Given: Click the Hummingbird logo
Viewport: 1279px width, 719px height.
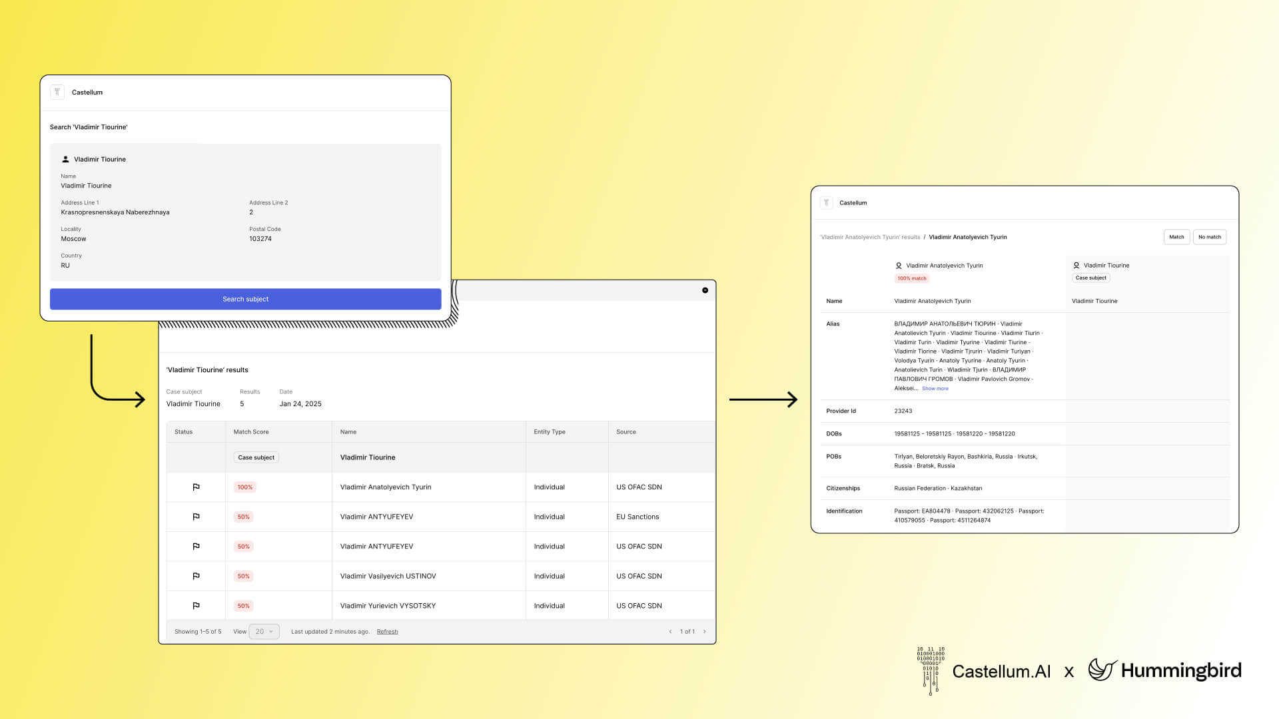Looking at the screenshot, I should point(1165,670).
